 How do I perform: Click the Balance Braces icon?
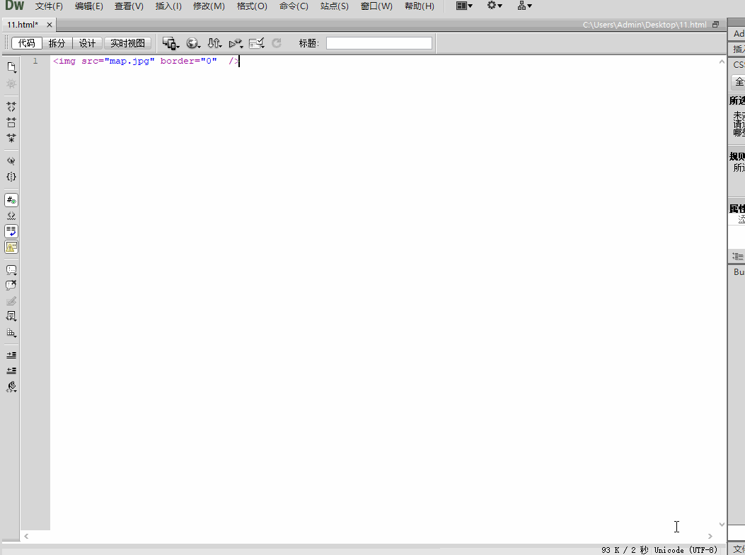point(11,177)
